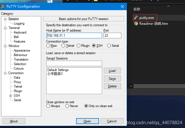Select the 小米路由3 saved session
This screenshot has height=128, width=185.
point(55,74)
